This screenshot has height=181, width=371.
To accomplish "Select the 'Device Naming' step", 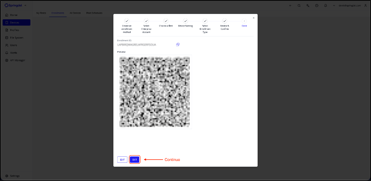I will (x=185, y=23).
